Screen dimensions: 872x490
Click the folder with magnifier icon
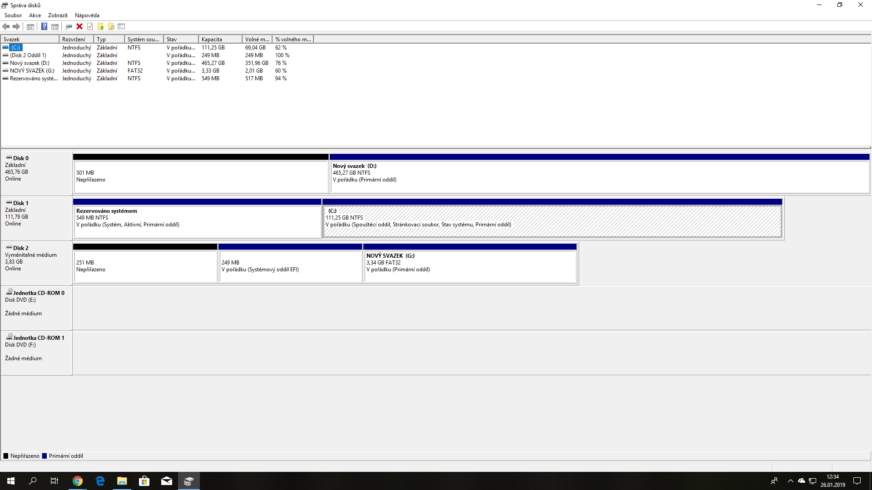[x=111, y=26]
